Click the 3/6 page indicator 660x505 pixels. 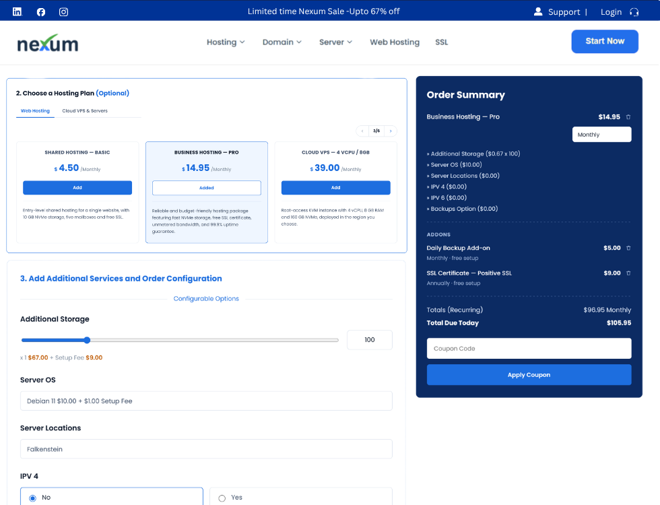(376, 131)
